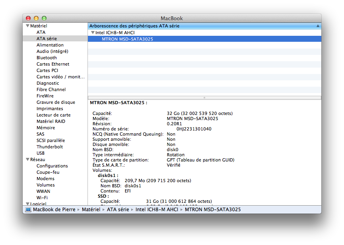Viewport: 344px width, 245px height.
Task: Collapse the Réseau section triangle
Action: coord(28,159)
